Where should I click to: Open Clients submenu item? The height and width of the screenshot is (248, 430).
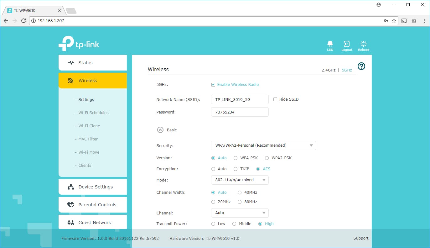(x=85, y=166)
